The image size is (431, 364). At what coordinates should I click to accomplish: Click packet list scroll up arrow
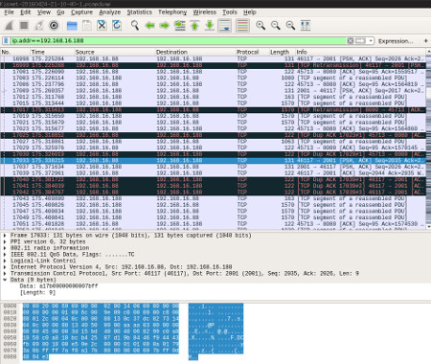[x=428, y=52]
